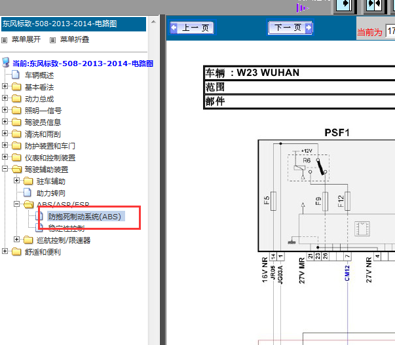Click the 防护装置和车门 folder icon
Screen dimensions: 395x345
coord(16,145)
